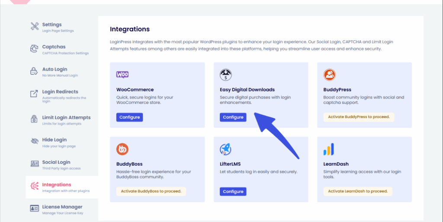Click 'No More Manual Login' subtitle
This screenshot has height=222, width=443.
tap(60, 75)
